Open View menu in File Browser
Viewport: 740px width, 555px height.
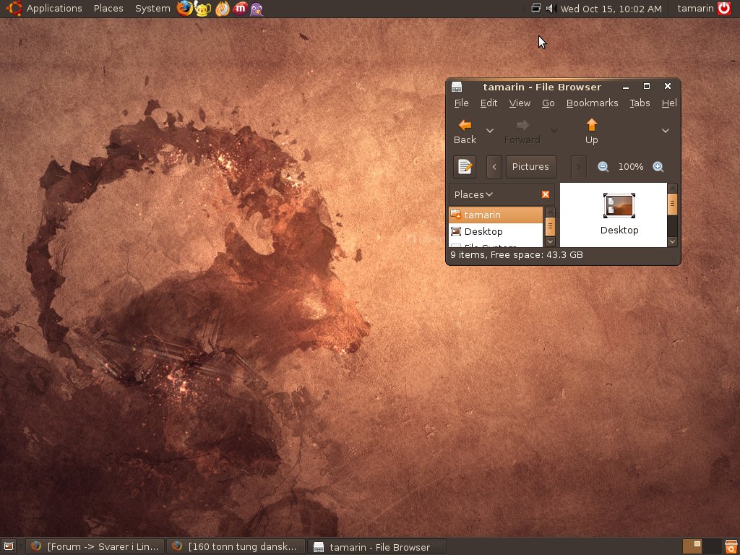click(520, 103)
